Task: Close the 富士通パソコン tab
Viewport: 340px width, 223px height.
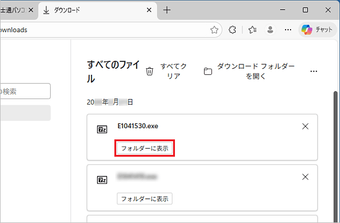Action: pos(31,10)
